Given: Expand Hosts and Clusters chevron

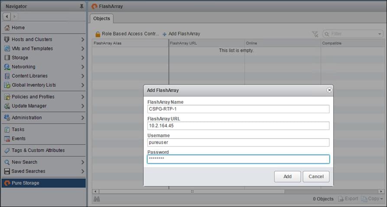Looking at the screenshot, I should (x=82, y=39).
